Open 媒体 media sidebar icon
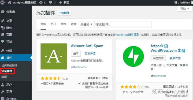 [3, 28]
